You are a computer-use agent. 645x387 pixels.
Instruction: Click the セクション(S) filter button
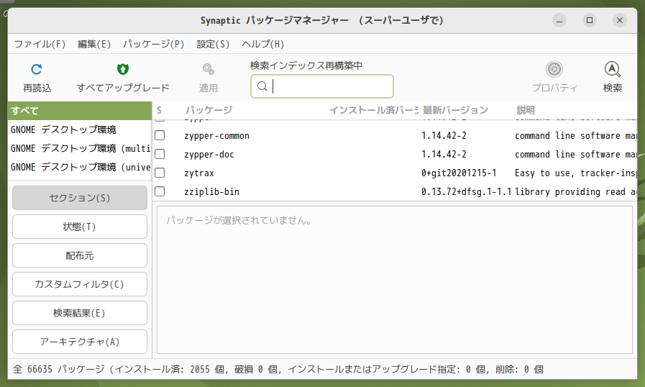pos(80,198)
